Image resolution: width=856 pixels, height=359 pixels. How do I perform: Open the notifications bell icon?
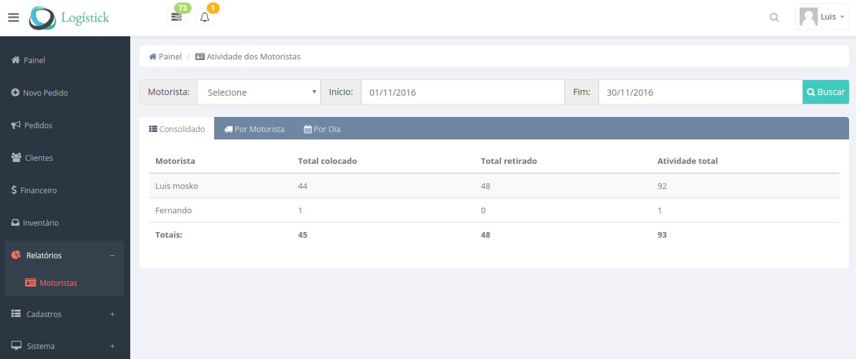[205, 18]
